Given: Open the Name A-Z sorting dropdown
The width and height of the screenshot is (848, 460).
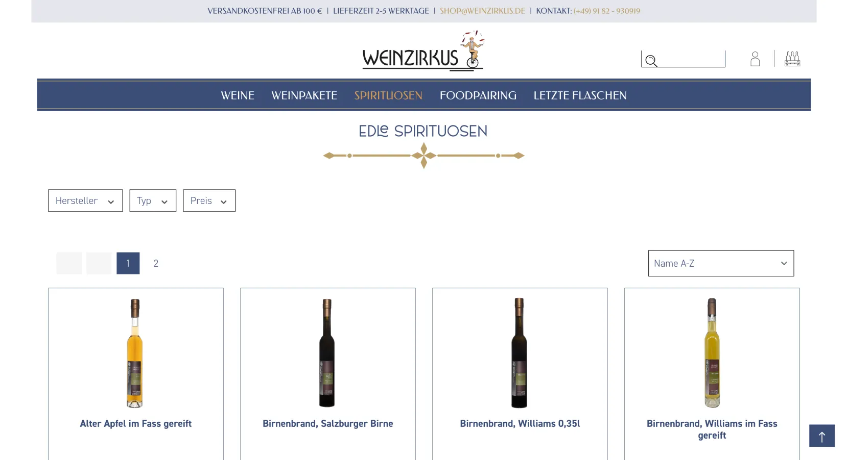Looking at the screenshot, I should (x=721, y=263).
